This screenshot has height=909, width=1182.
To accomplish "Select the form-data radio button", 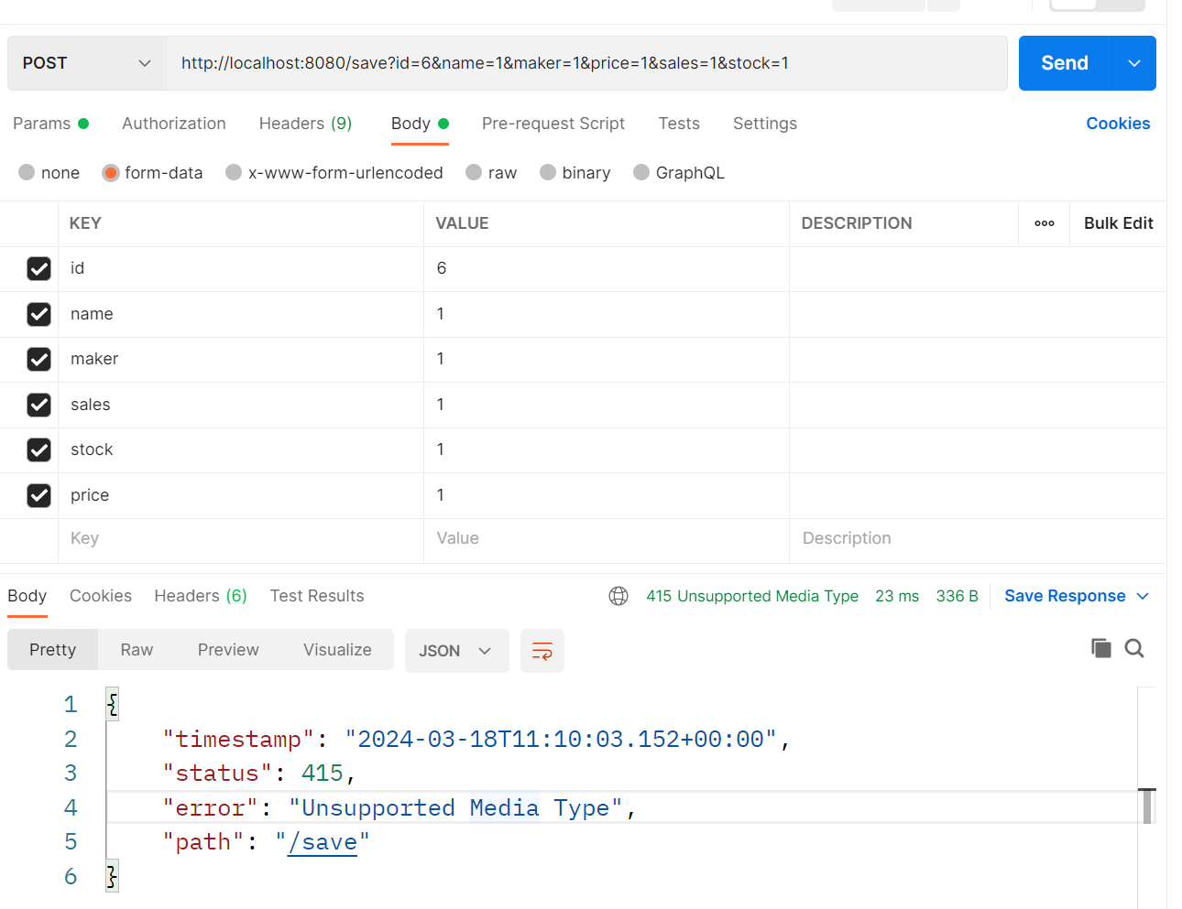I will (x=111, y=173).
